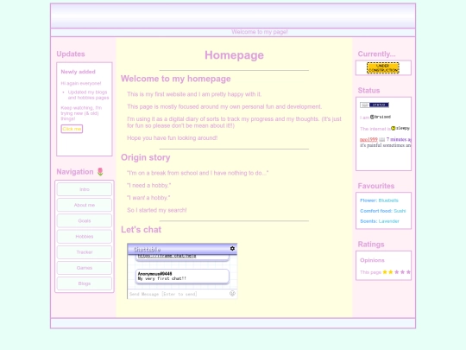Image resolution: width=466 pixels, height=350 pixels.
Task: Click the small icon next to neo1999
Action: tap(382, 140)
